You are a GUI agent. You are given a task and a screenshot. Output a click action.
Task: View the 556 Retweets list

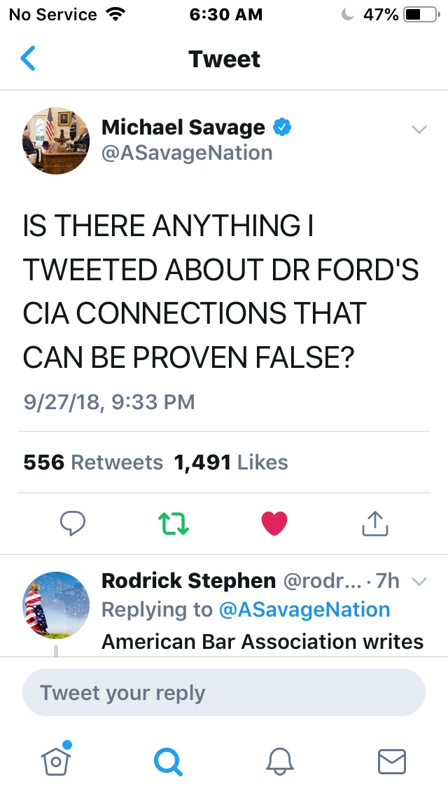tap(93, 462)
